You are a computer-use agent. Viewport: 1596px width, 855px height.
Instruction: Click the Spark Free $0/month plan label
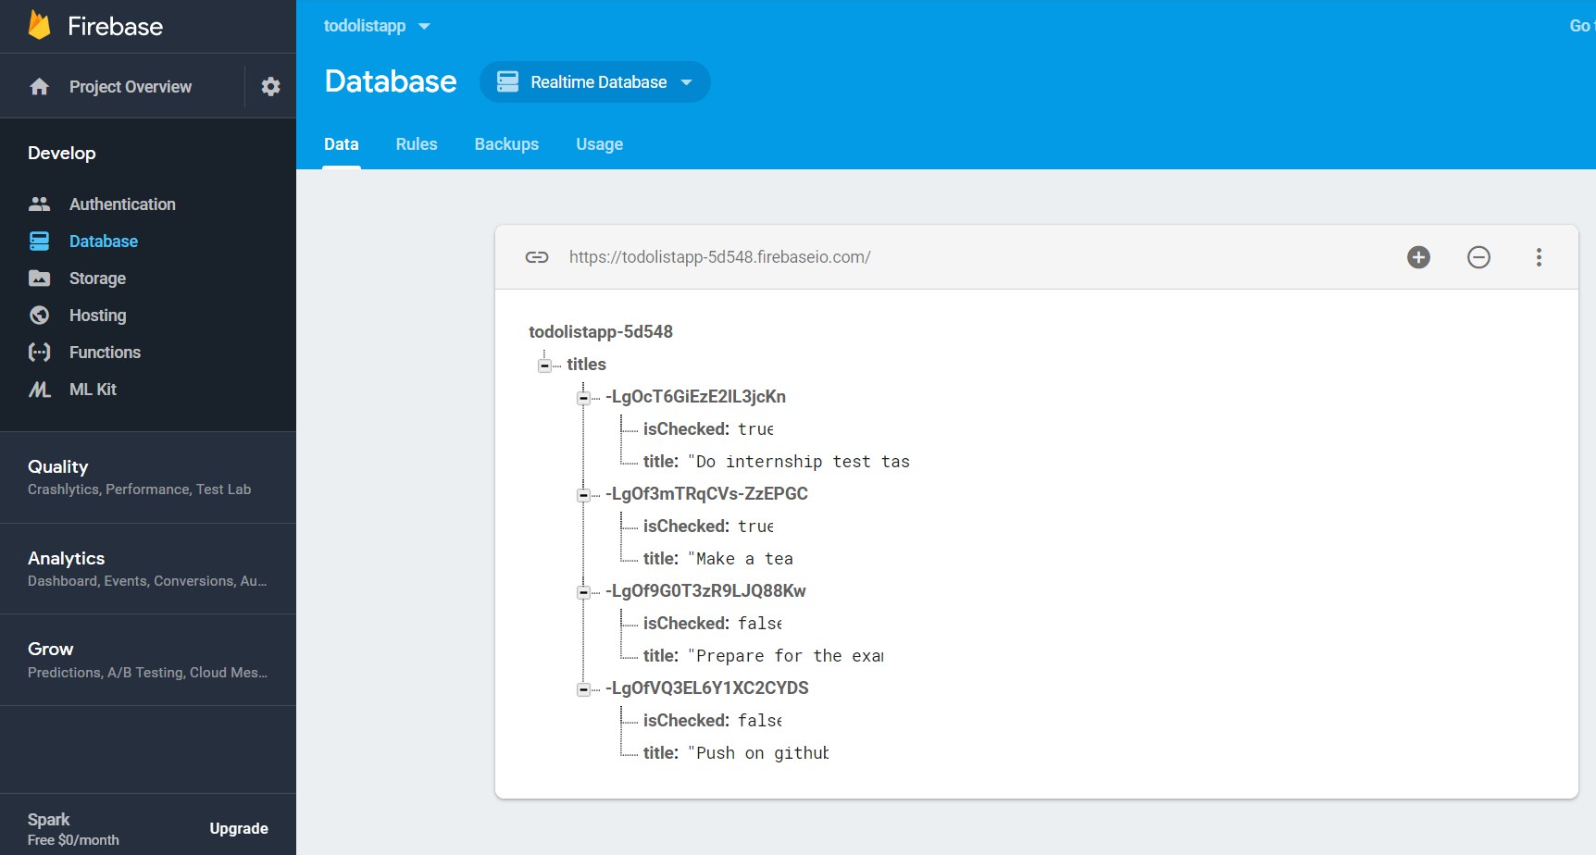[x=73, y=829]
